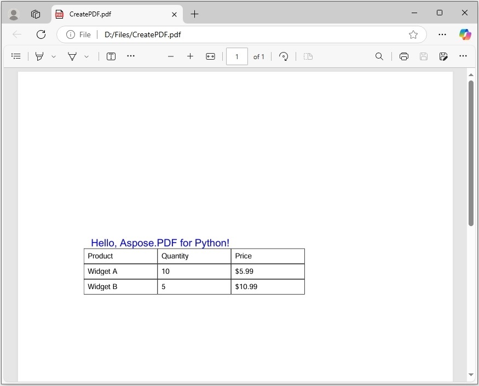Open the draw tool options chevron

coord(86,56)
